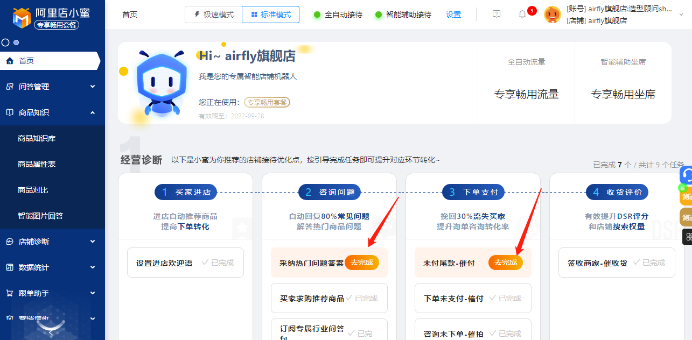Open 商品对比 submenu item
The height and width of the screenshot is (340, 692).
(x=33, y=190)
